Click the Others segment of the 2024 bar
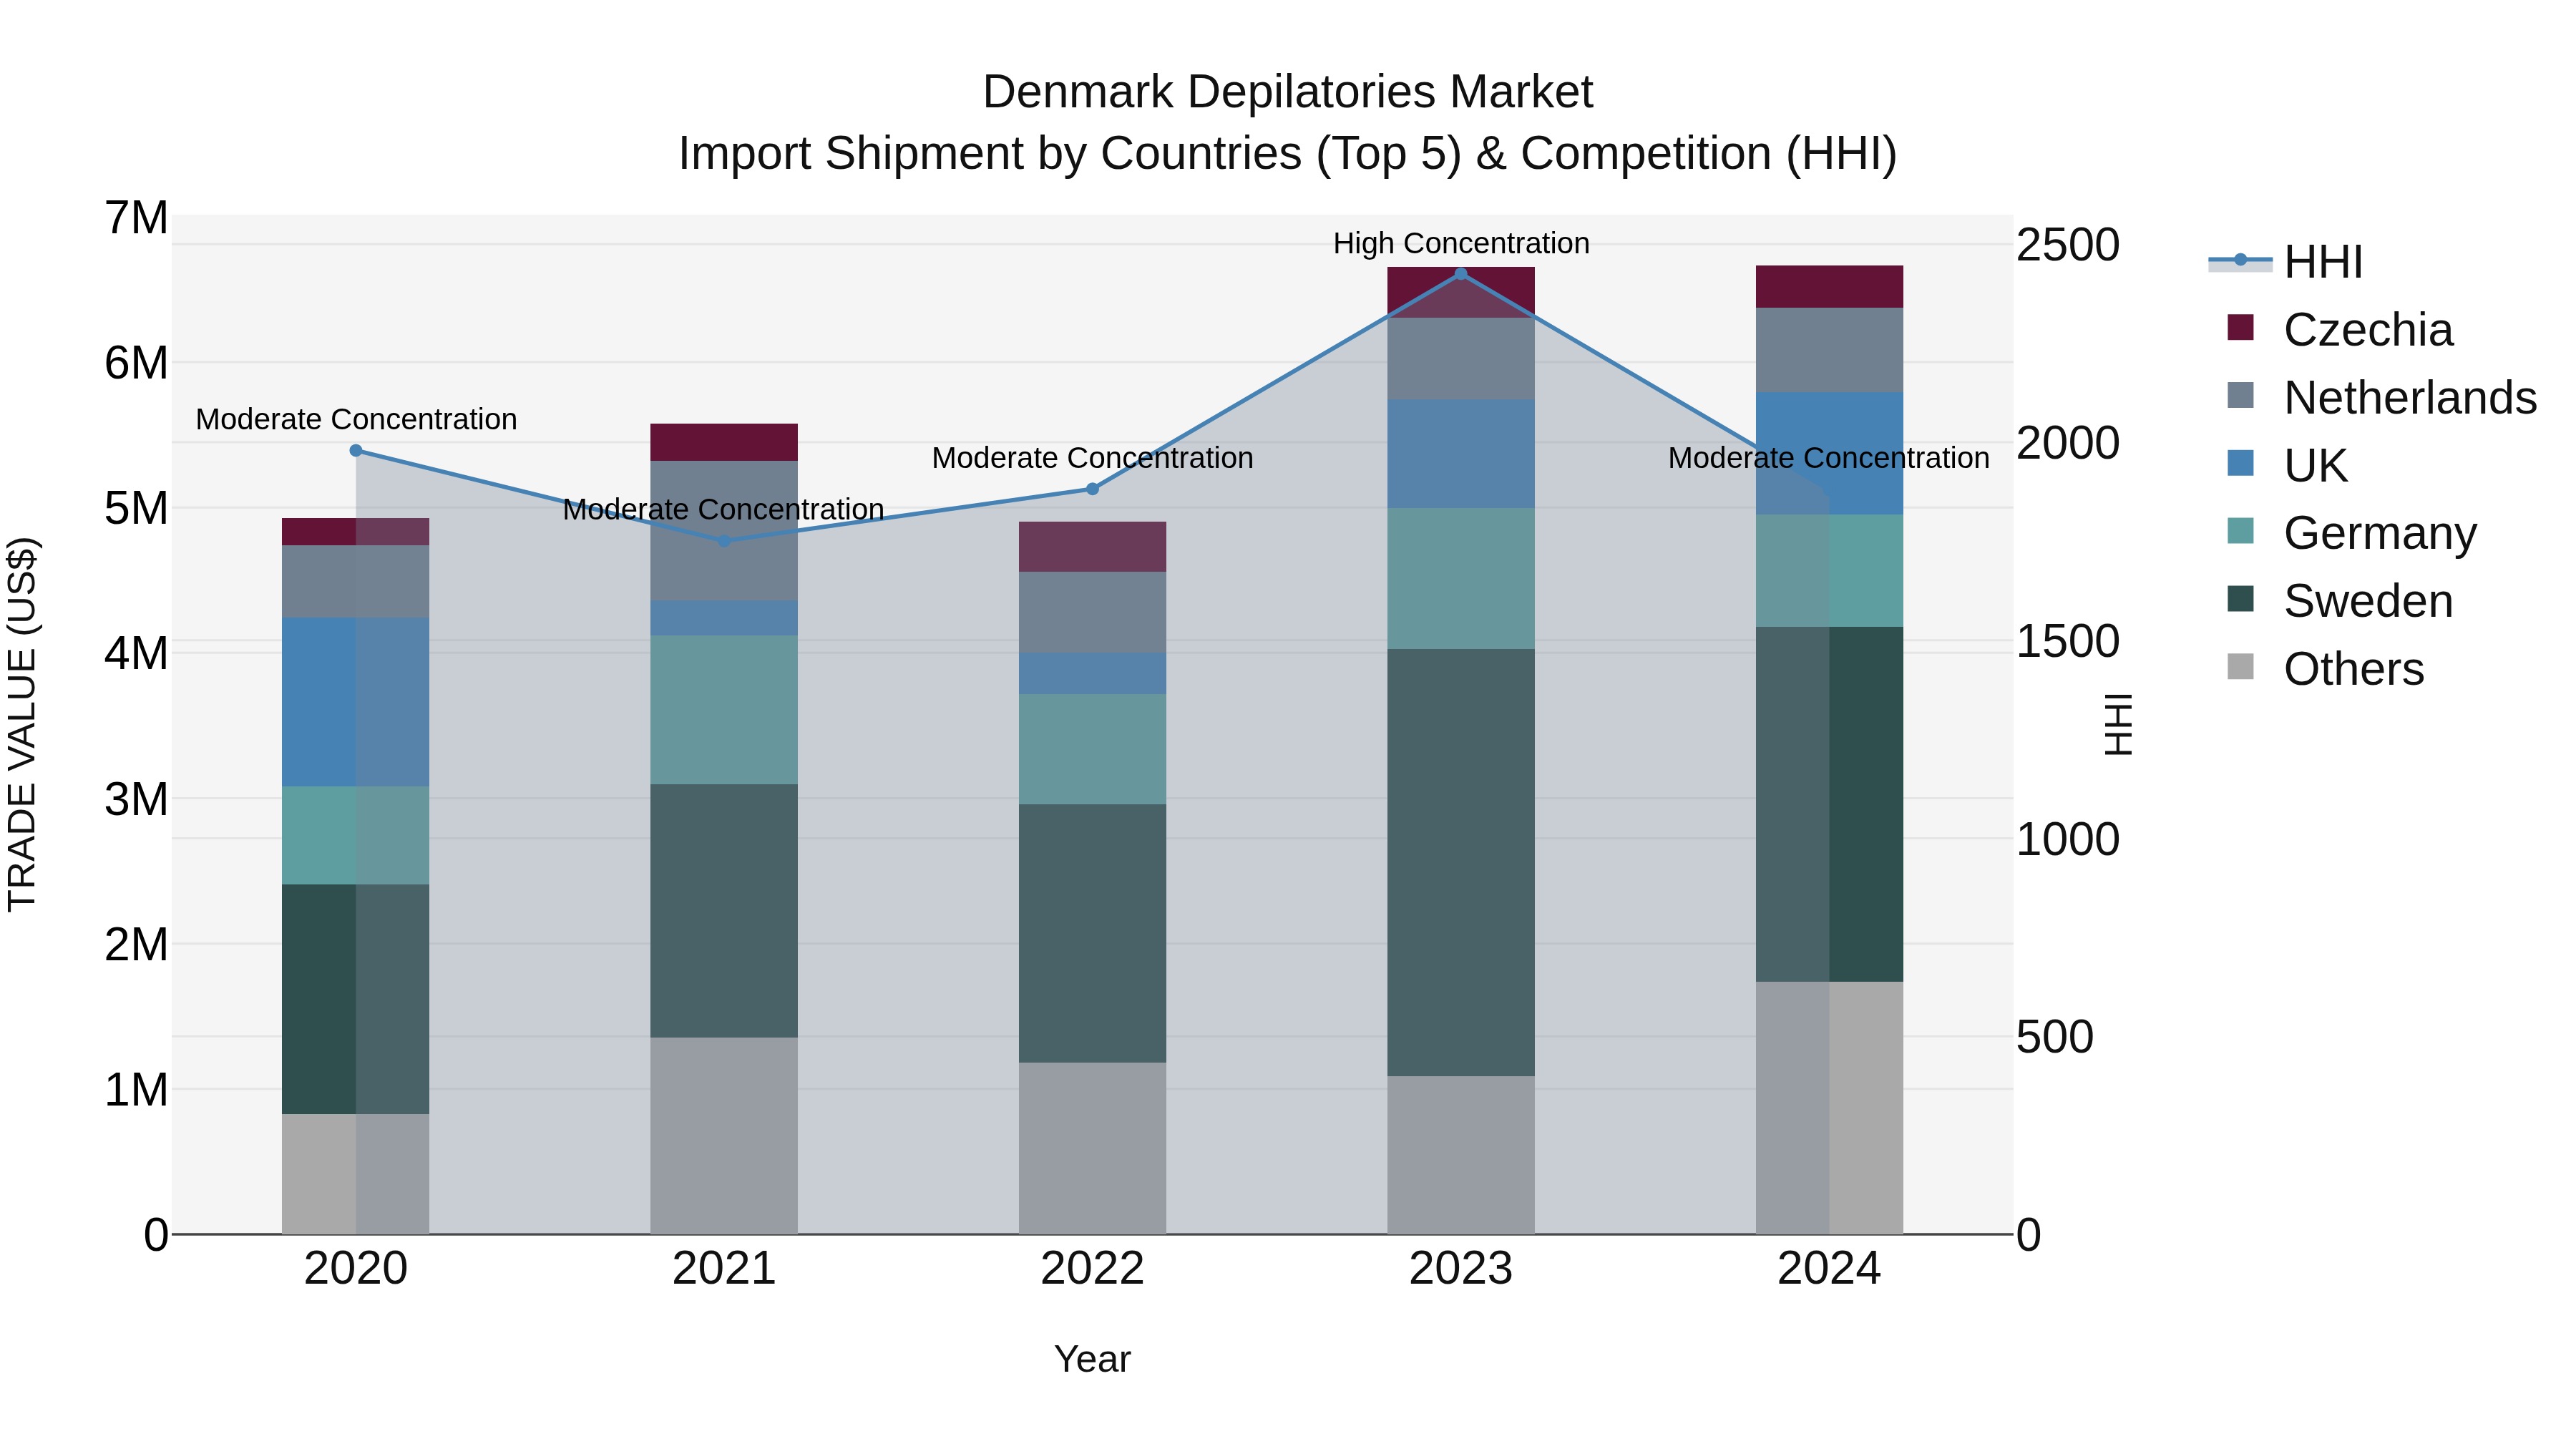The width and height of the screenshot is (2576, 1449). (1830, 1108)
